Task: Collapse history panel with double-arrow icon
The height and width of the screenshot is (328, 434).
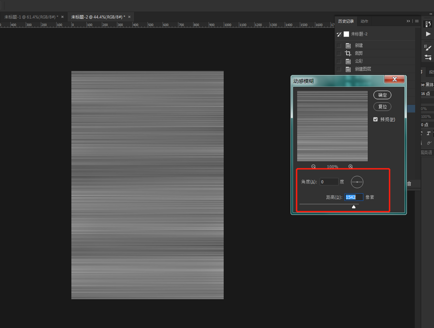Action: point(408,21)
